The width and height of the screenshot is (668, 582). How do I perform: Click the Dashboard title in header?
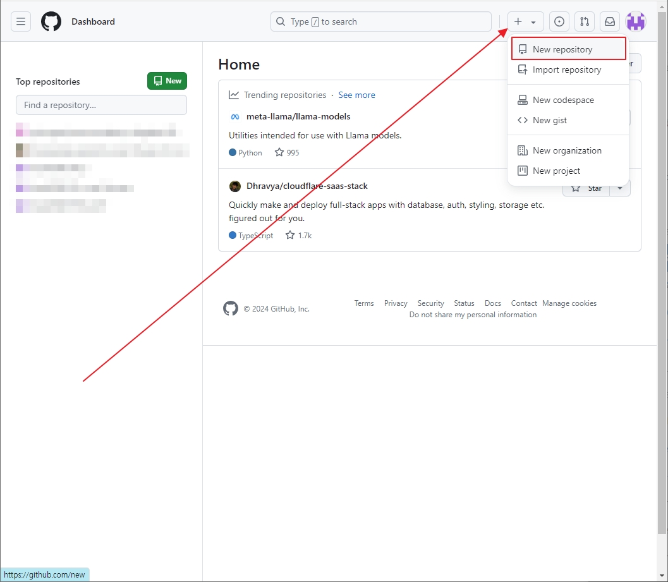click(x=93, y=21)
